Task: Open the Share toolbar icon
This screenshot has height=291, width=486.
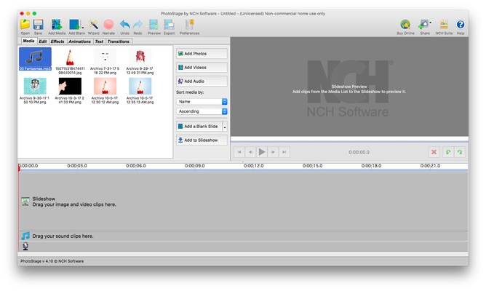Action: pos(425,26)
